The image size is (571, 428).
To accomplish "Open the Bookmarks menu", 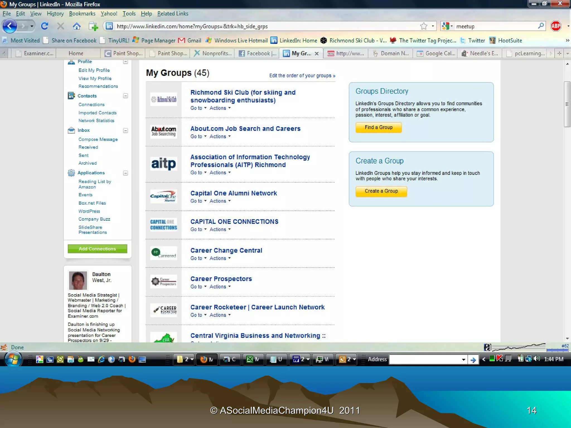I will coord(82,14).
